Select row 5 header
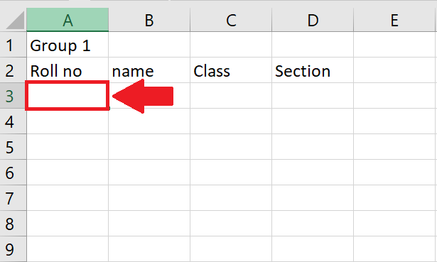The width and height of the screenshot is (437, 262). (x=13, y=147)
